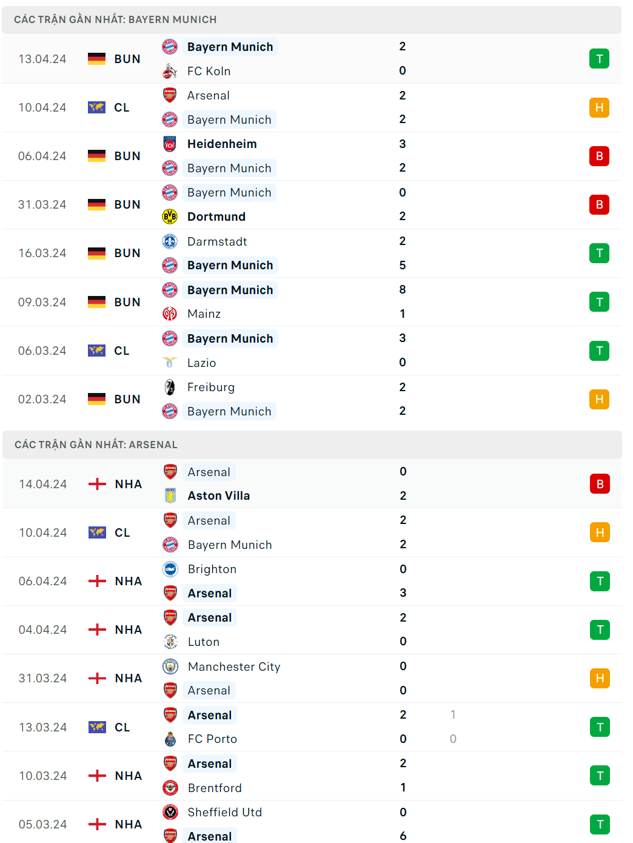The width and height of the screenshot is (633, 843).
Task: Click the Luton club crest
Action: point(170,642)
